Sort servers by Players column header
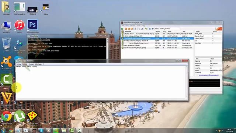This screenshot has width=236, height=133. (x=158, y=31)
